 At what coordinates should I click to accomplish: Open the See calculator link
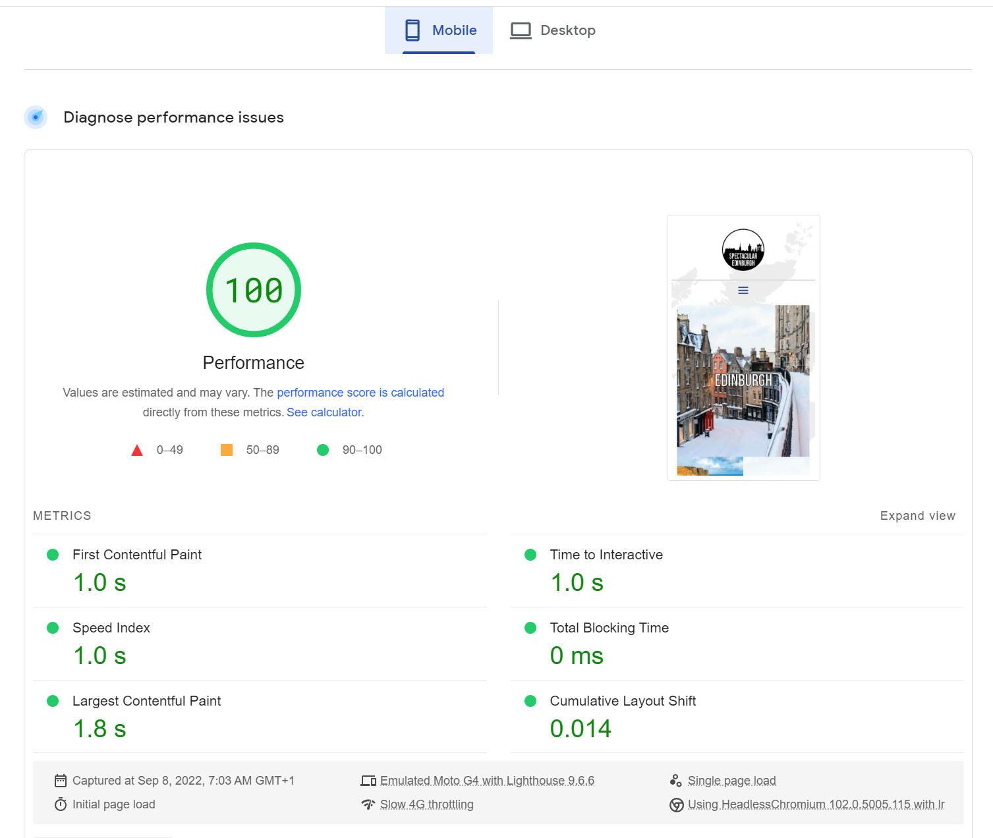click(325, 412)
